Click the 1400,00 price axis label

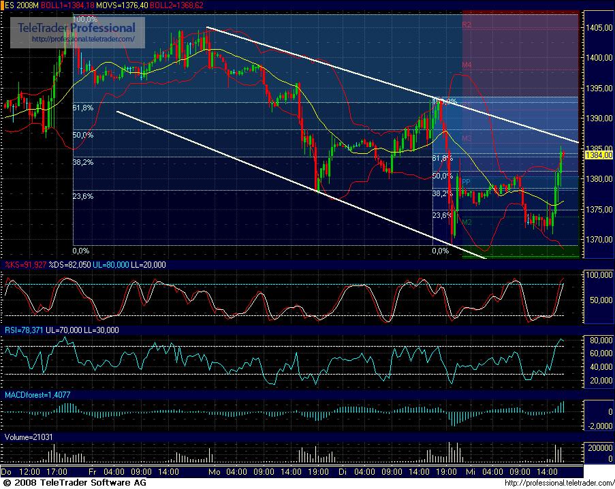click(599, 58)
